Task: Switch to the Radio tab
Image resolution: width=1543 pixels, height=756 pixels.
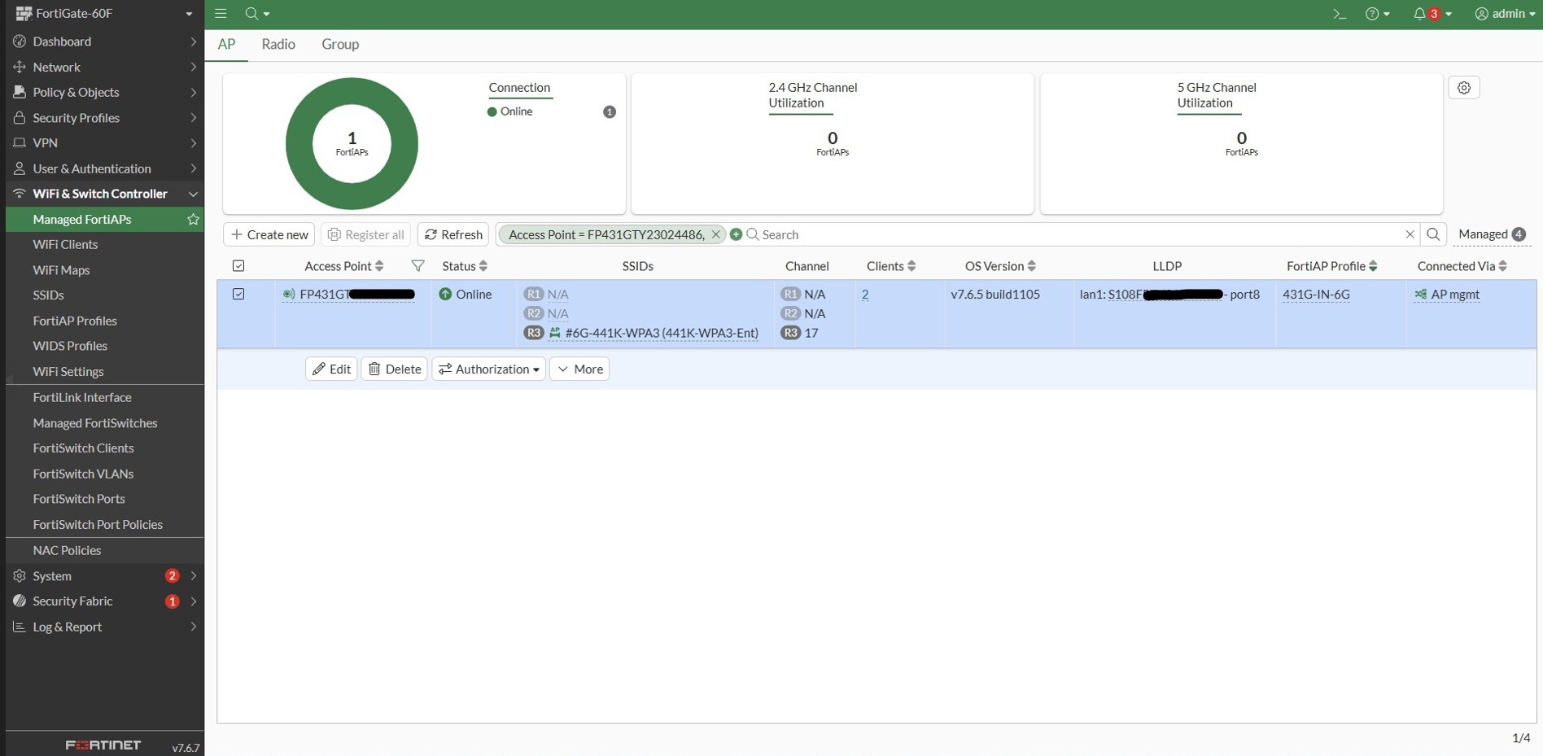Action: tap(278, 45)
